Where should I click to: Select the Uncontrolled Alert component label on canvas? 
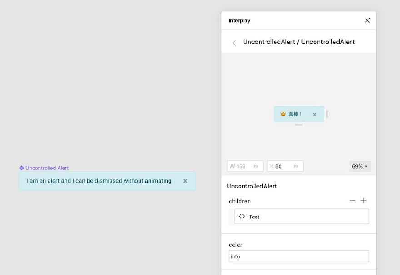point(47,168)
